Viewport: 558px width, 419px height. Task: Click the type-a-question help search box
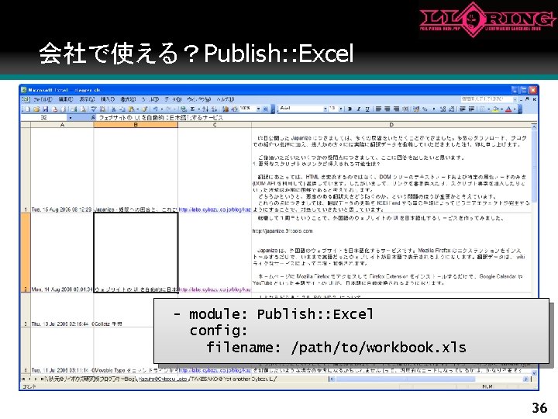tap(488, 99)
